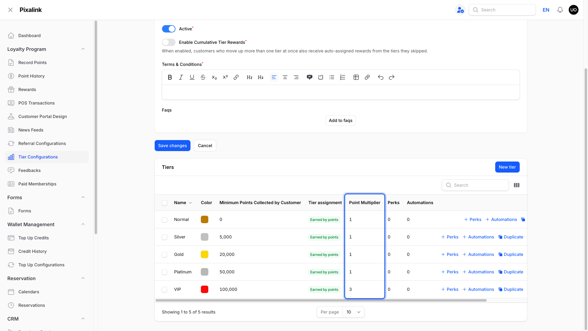The width and height of the screenshot is (588, 331).
Task: Check the VIP tier row checkbox
Action: click(164, 290)
